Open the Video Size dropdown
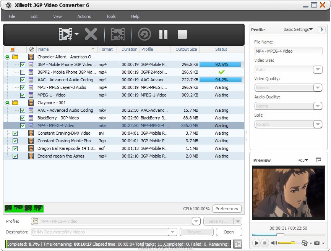Screen dimensions: 331x251 [318, 69]
